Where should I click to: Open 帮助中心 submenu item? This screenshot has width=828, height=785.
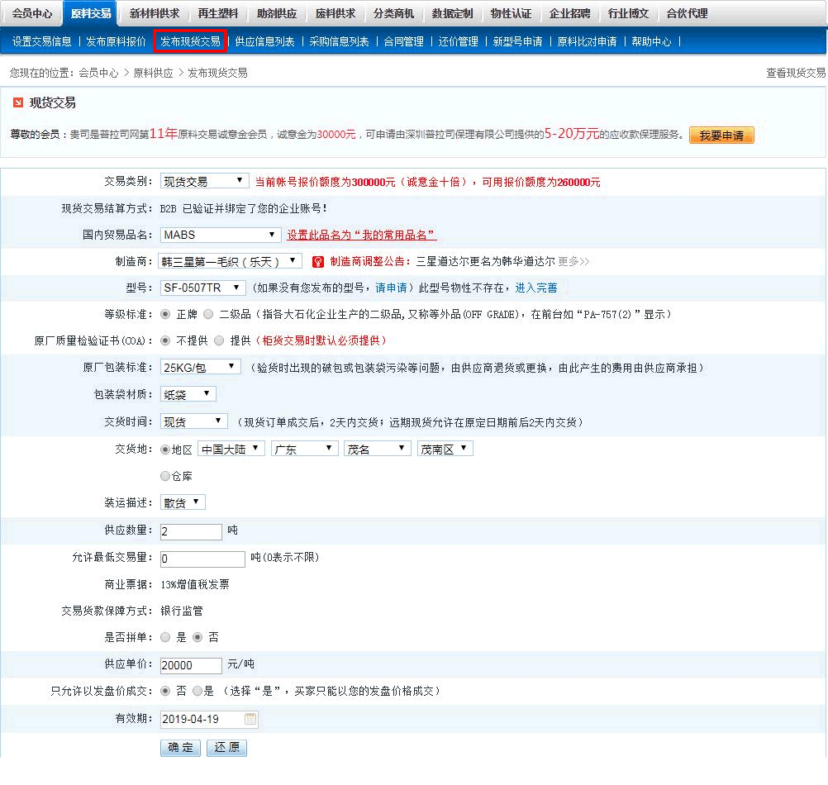(651, 41)
